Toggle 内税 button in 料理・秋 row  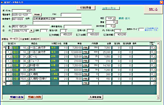point(85,65)
